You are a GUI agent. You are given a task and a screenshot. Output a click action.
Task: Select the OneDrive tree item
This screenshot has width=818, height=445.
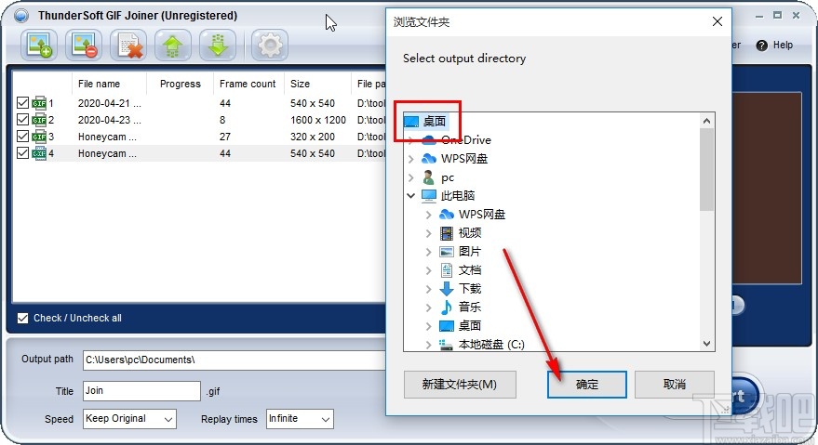tap(466, 139)
